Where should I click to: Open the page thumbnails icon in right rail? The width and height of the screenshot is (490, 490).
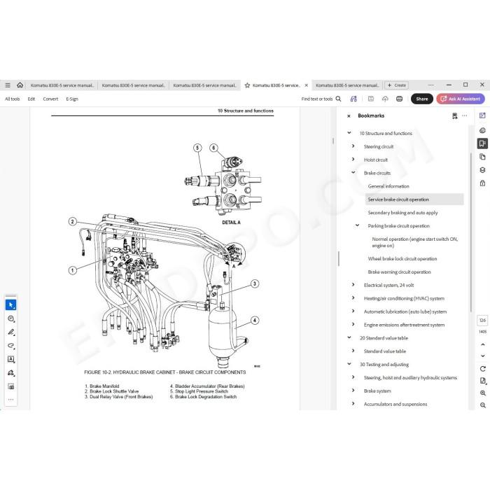(x=482, y=157)
